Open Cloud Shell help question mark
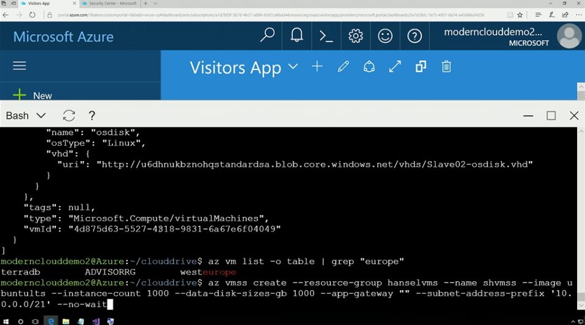This screenshot has width=585, height=325. click(92, 115)
